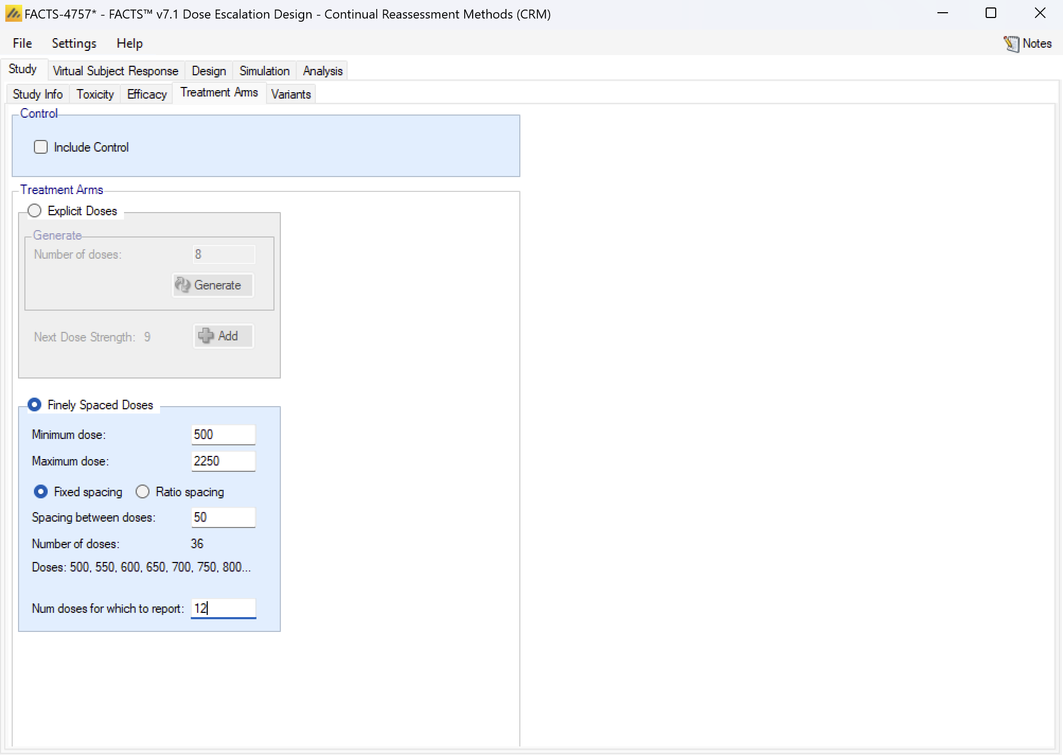
Task: Click the Add dose button
Action: coord(223,336)
